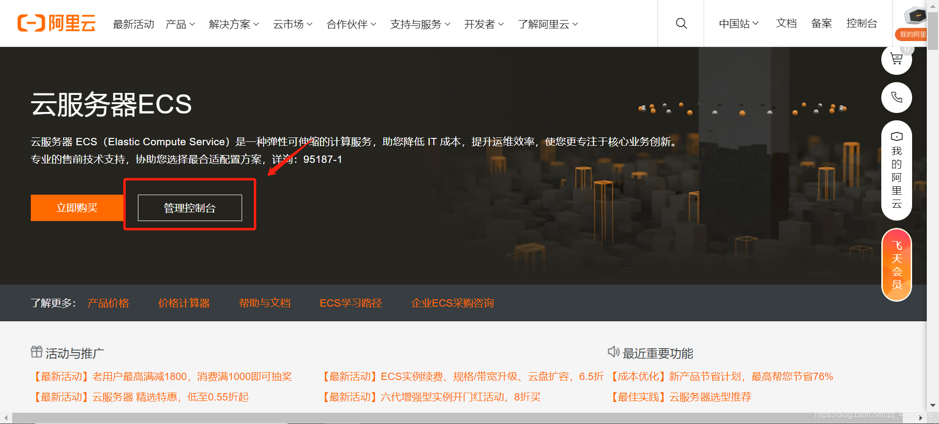Click the 活动与推广 gift icon

click(x=37, y=352)
